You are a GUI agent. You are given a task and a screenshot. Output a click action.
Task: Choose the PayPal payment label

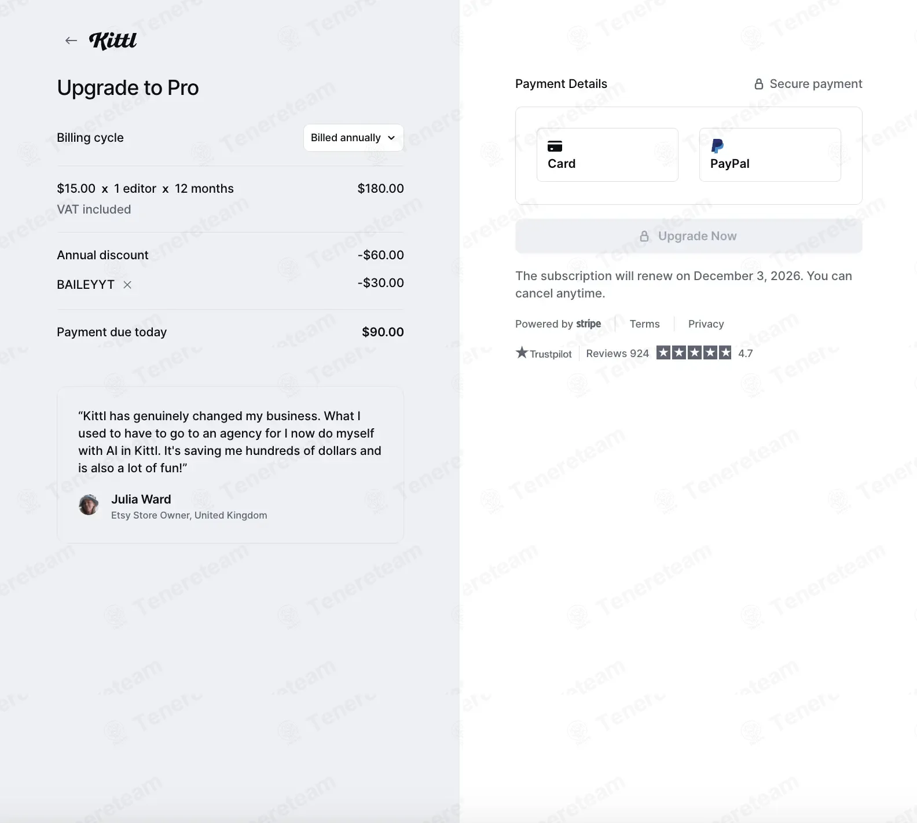coord(729,164)
